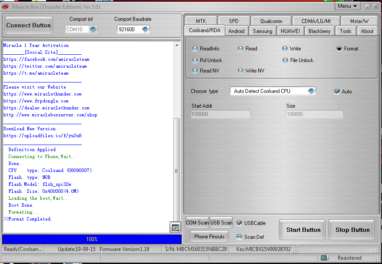Switch to the Samsung tab
The width and height of the screenshot is (382, 264).
pyautogui.click(x=262, y=31)
